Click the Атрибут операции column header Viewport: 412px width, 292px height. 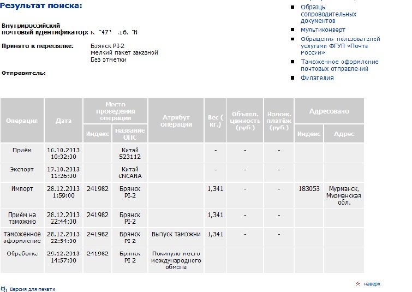pos(176,121)
